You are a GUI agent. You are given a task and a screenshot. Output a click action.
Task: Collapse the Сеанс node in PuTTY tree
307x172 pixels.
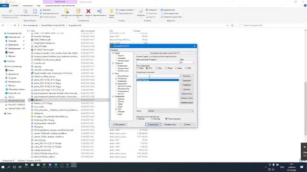pos(113,53)
